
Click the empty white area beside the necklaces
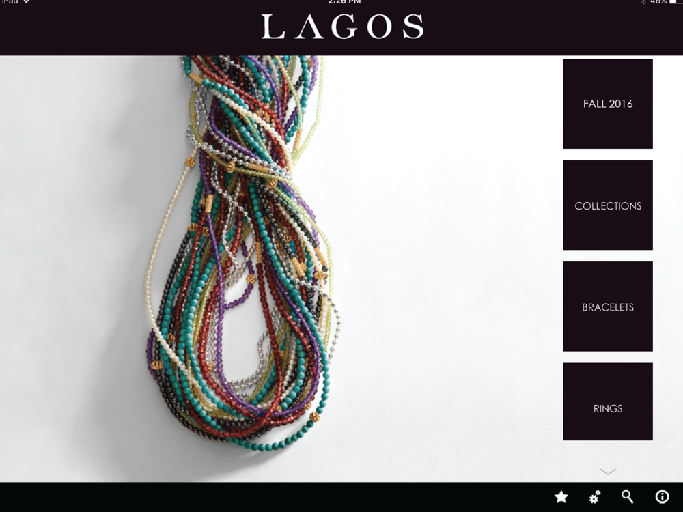click(449, 261)
